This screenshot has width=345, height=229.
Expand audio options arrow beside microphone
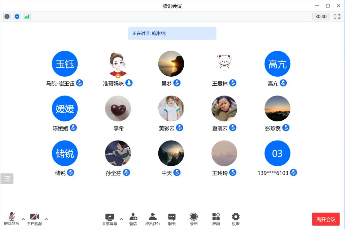pos(23,219)
